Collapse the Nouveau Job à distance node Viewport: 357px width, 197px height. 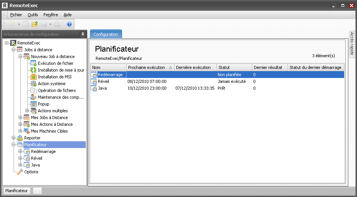(20, 56)
